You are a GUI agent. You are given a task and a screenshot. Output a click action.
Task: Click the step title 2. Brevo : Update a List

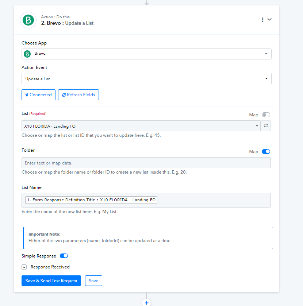pyautogui.click(x=67, y=23)
